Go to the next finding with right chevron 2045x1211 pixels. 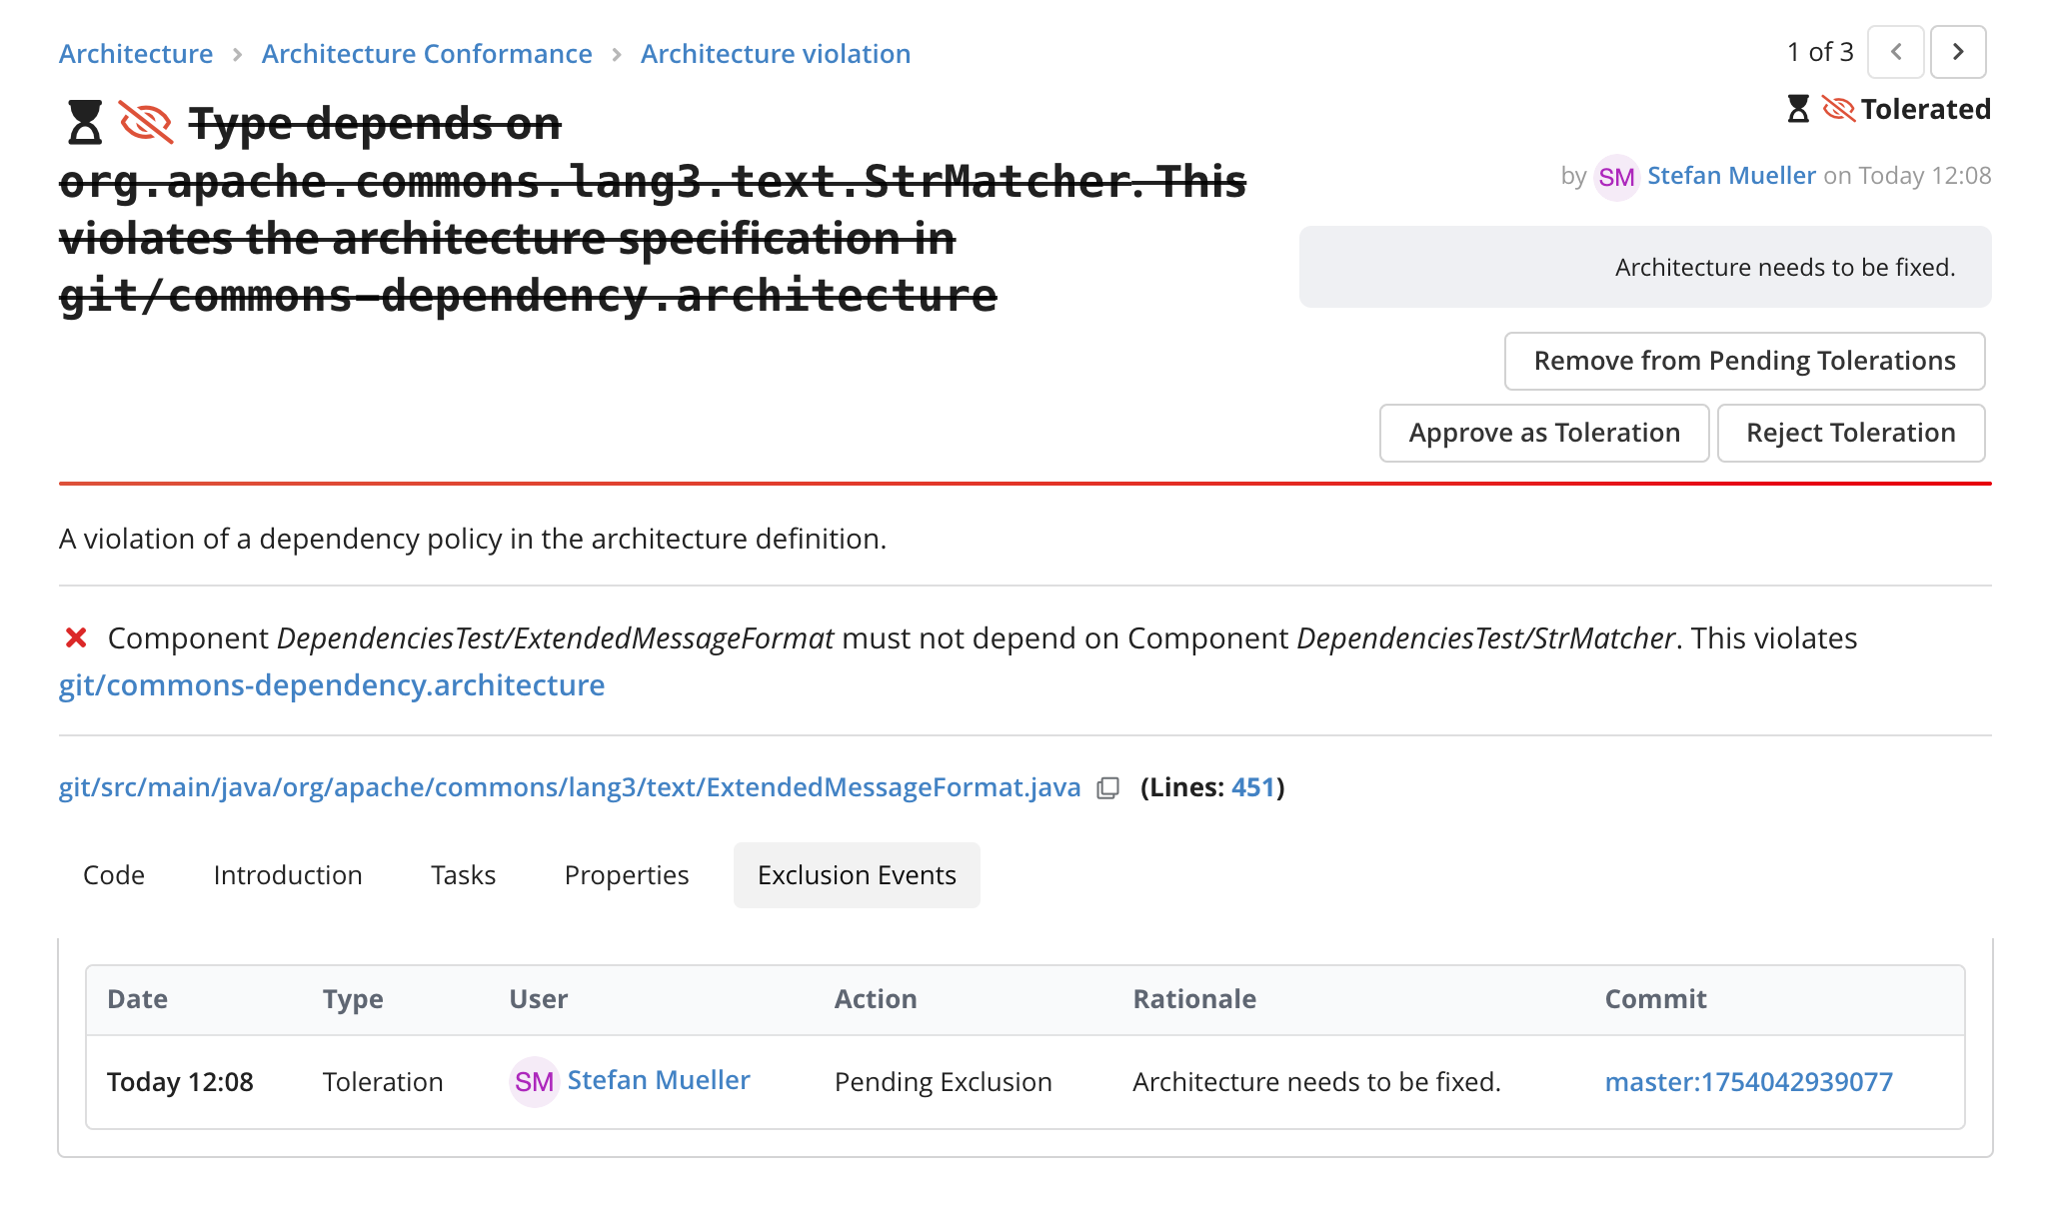1958,52
